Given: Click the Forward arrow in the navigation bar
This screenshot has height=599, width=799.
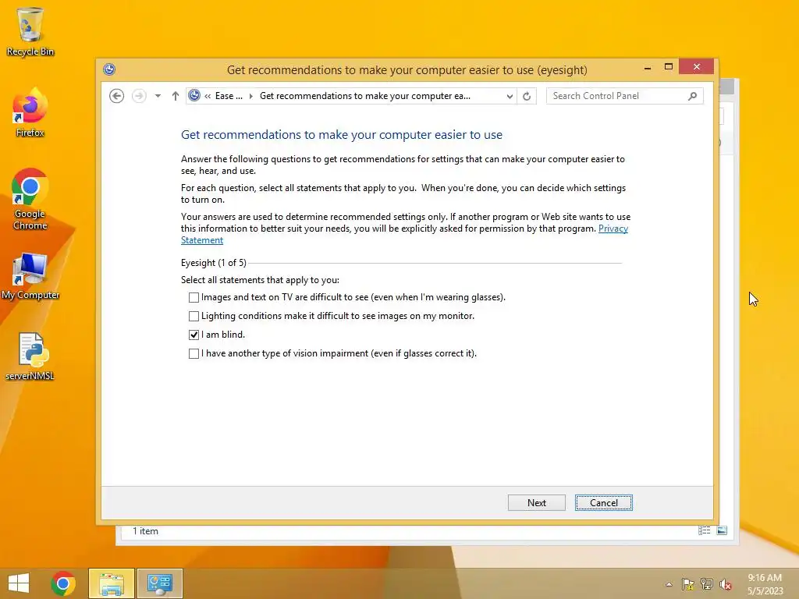Looking at the screenshot, I should pyautogui.click(x=139, y=96).
